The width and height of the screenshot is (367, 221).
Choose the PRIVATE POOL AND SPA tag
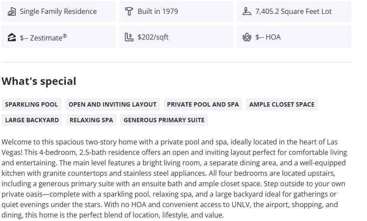[203, 104]
